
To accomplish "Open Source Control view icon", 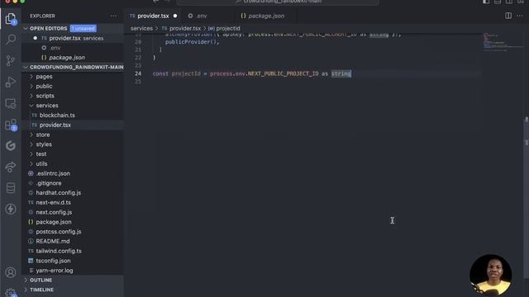I will click(x=11, y=60).
